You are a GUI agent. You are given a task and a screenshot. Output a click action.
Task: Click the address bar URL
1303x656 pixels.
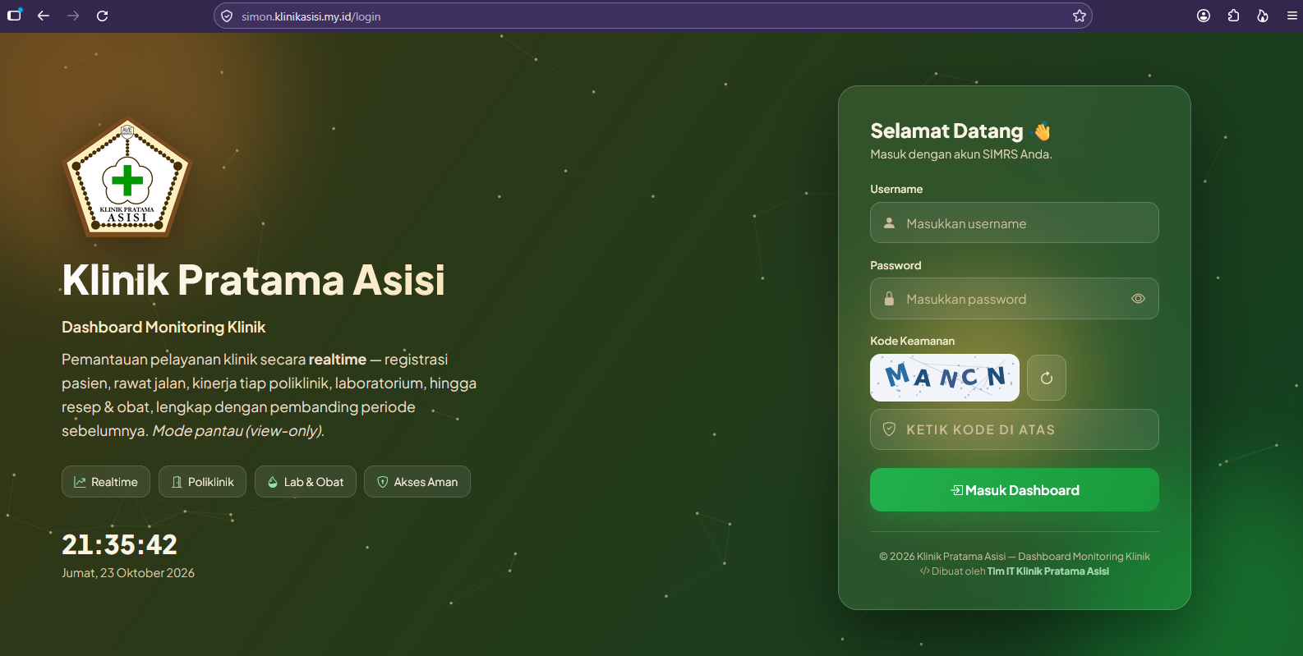tap(311, 16)
